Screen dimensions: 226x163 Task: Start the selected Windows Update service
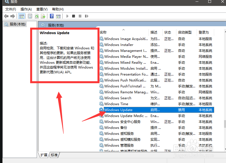coord(67,16)
